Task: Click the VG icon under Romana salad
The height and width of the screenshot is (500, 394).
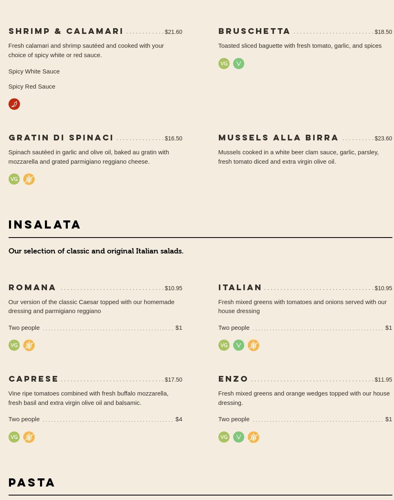Action: coord(14,345)
